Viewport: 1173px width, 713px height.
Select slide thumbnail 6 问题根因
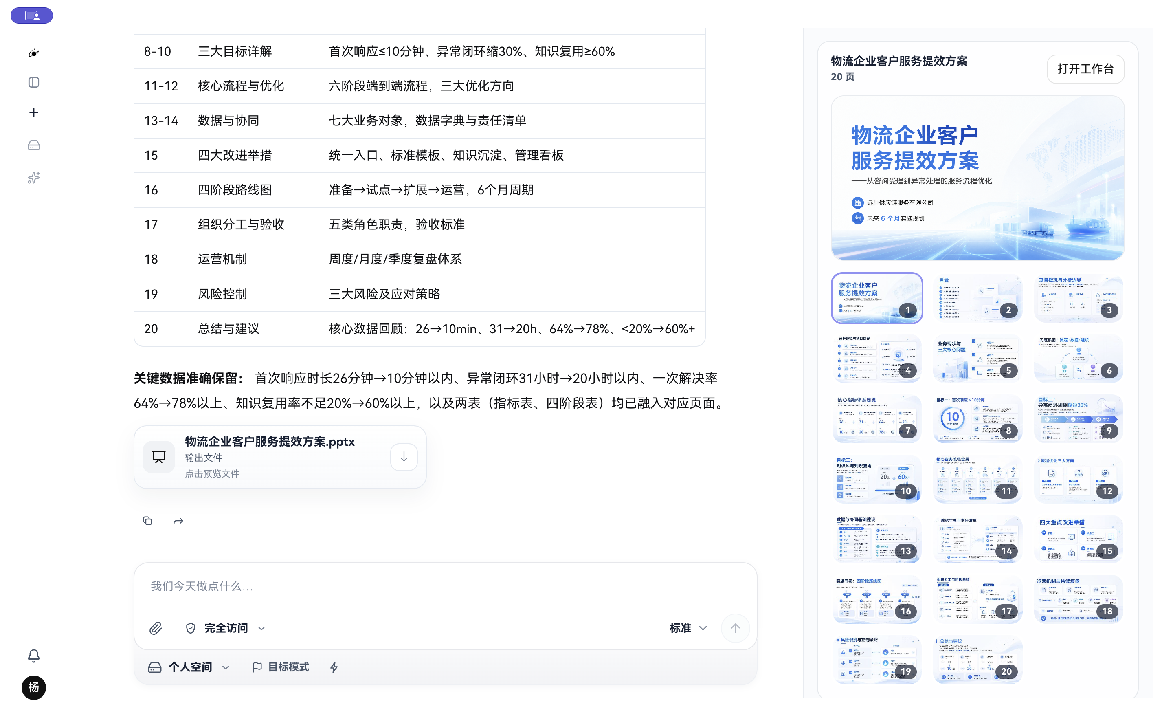coord(1078,358)
